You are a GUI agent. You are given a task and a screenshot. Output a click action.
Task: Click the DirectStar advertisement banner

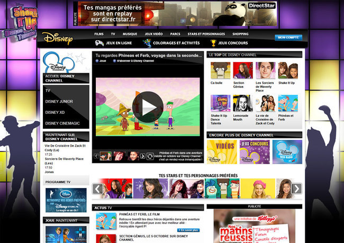click(x=177, y=14)
